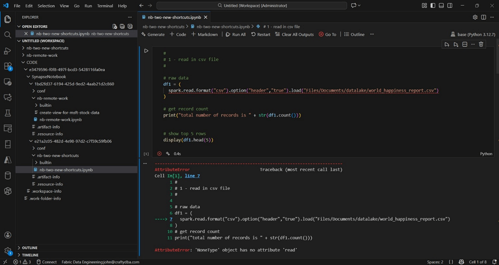The height and width of the screenshot is (265, 499).
Task: Toggle the primary side bar layout
Action: click(x=432, y=6)
